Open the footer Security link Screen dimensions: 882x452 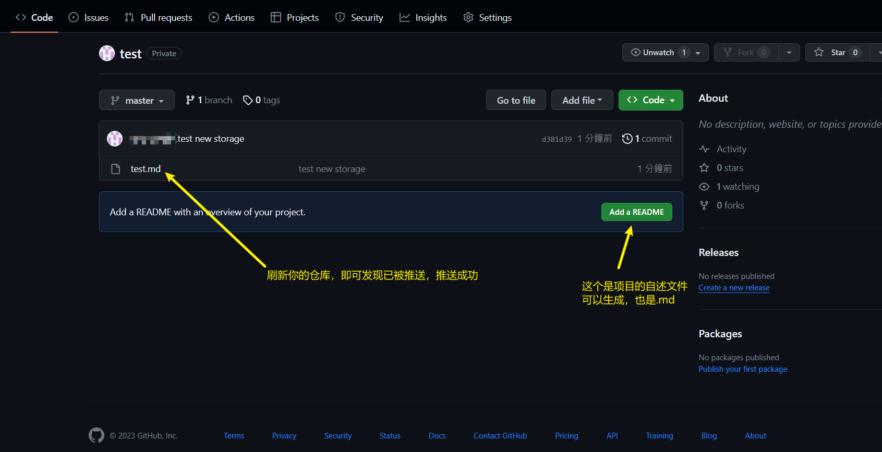pyautogui.click(x=338, y=436)
